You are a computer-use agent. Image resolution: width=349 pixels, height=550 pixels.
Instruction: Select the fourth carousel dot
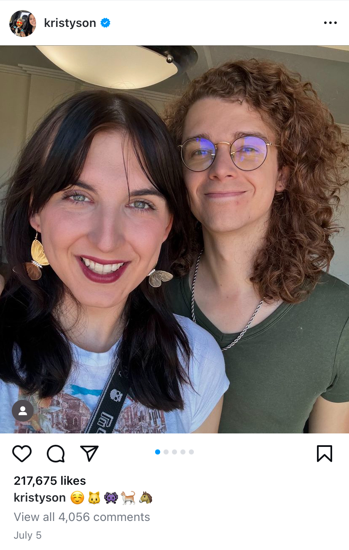click(x=183, y=452)
